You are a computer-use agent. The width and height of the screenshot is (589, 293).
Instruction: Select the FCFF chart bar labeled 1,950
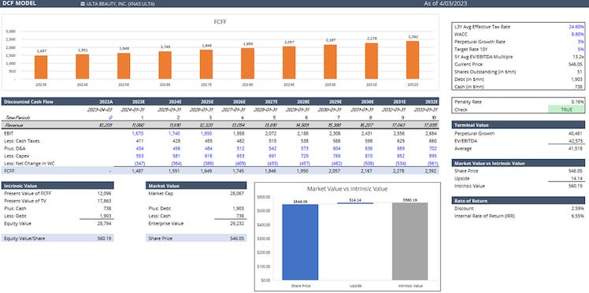pos(247,64)
